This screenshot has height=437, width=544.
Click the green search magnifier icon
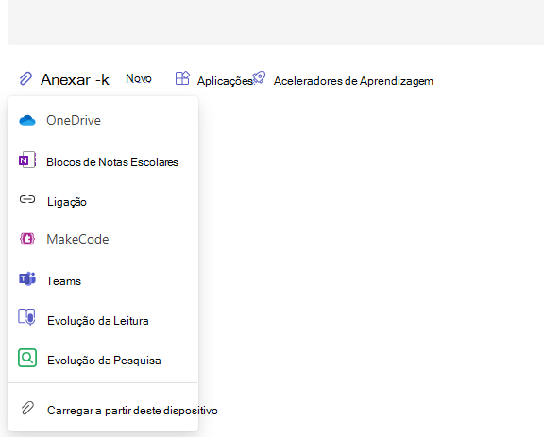(x=27, y=358)
